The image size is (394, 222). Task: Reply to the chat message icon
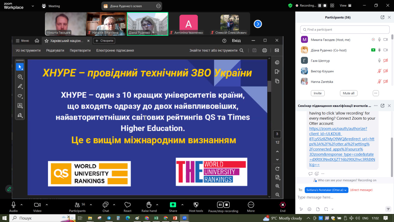(310, 174)
